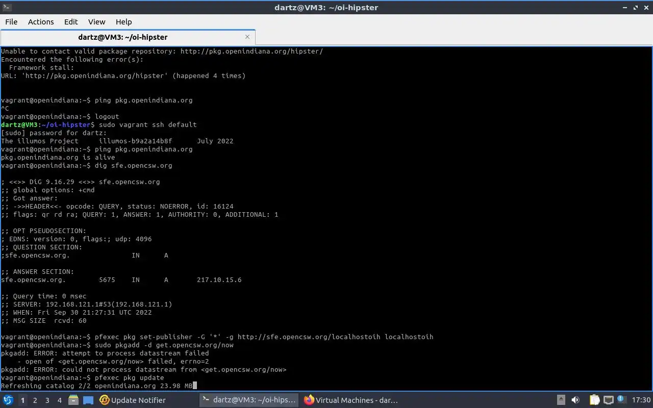653x408 pixels.
Task: Click 'sudo vagrant ssh default' command
Action: coord(148,124)
